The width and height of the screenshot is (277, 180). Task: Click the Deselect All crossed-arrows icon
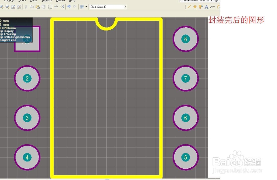click(62, 7)
